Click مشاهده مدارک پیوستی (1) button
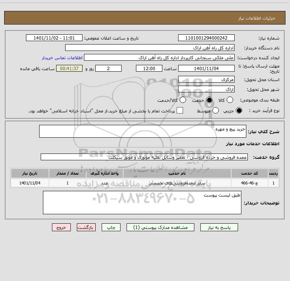Image resolution: width=290 pixels, height=281 pixels. [x=160, y=227]
